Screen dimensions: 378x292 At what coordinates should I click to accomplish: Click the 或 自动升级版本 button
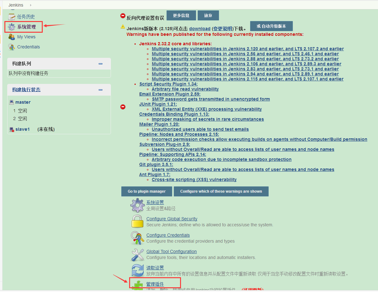click(271, 26)
